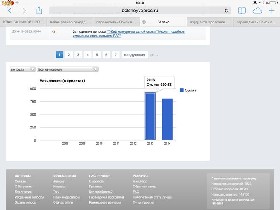The height and width of the screenshot is (210, 280).
Task: Open the Правила footer link
Action: [95, 187]
